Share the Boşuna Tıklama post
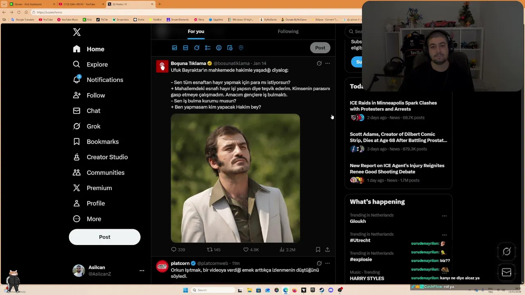This screenshot has width=525, height=295. (x=327, y=250)
